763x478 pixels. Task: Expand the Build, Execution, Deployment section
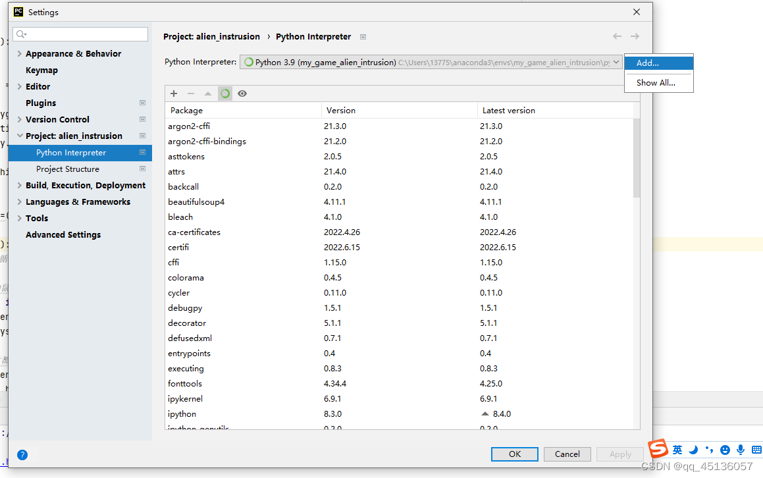(19, 185)
